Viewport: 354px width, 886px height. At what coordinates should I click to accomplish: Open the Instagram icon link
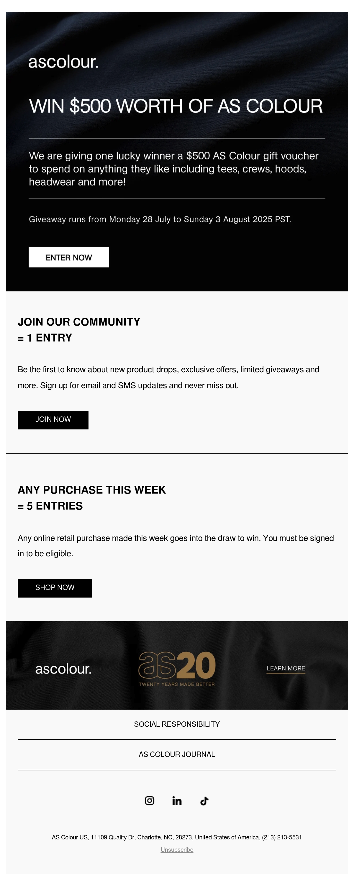point(149,801)
